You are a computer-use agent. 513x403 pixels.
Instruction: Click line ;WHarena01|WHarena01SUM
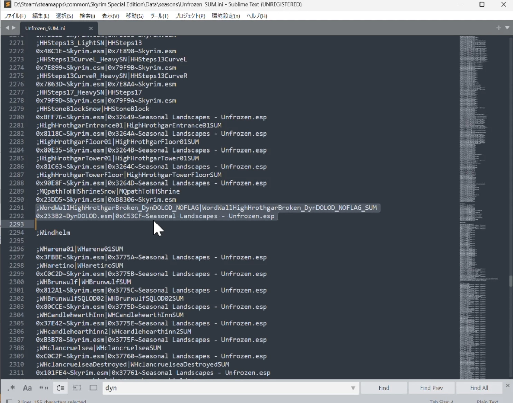(x=79, y=249)
